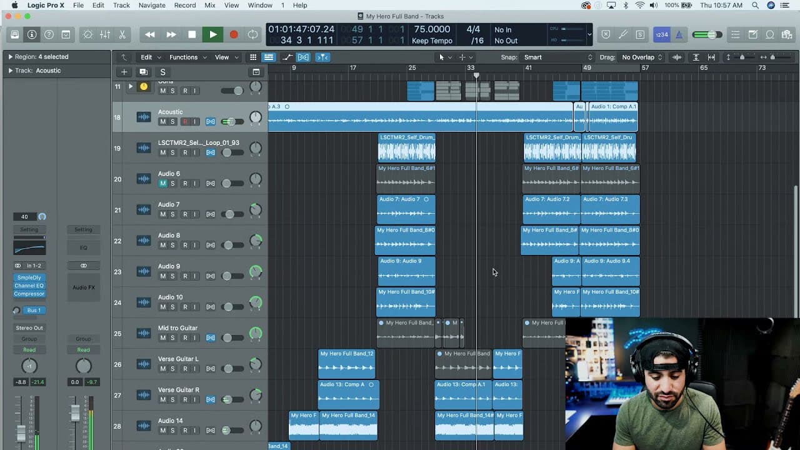Image resolution: width=800 pixels, height=450 pixels.
Task: Open the Mix menu
Action: 210,5
